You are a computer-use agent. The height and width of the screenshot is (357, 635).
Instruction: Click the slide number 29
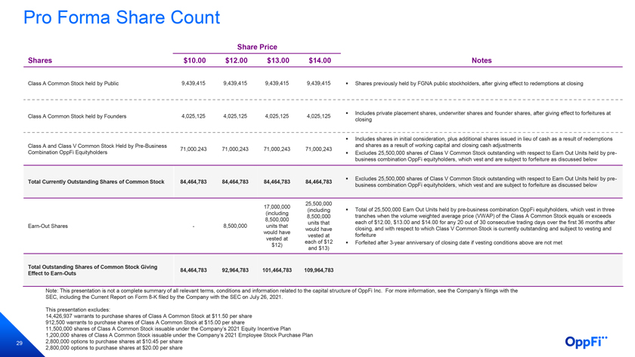tap(19, 343)
